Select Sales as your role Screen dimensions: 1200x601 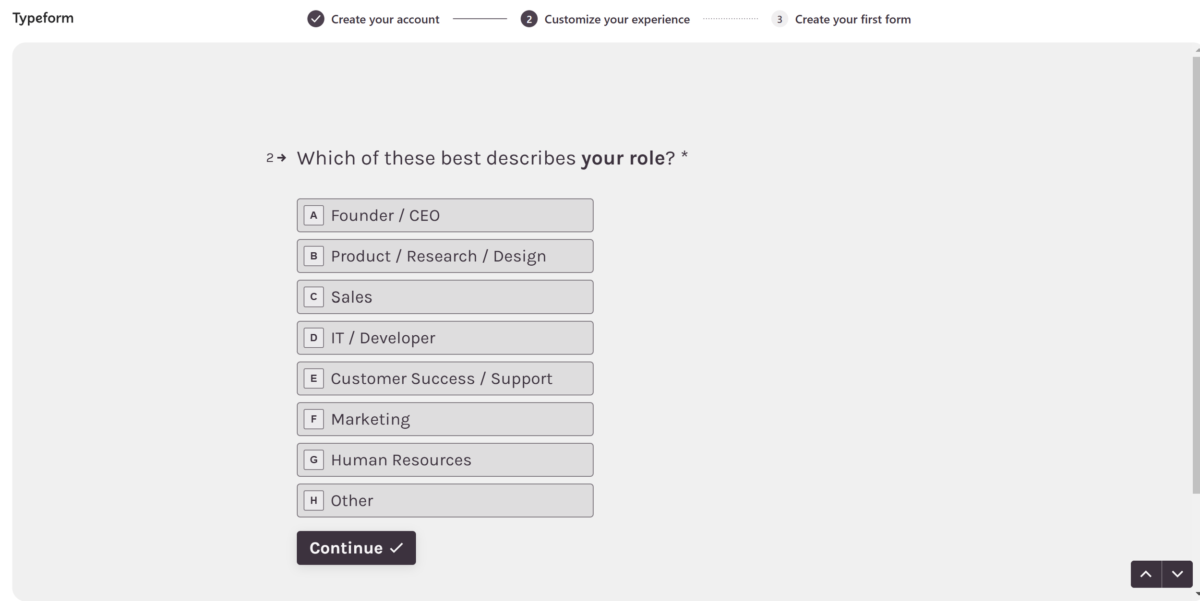pos(444,297)
